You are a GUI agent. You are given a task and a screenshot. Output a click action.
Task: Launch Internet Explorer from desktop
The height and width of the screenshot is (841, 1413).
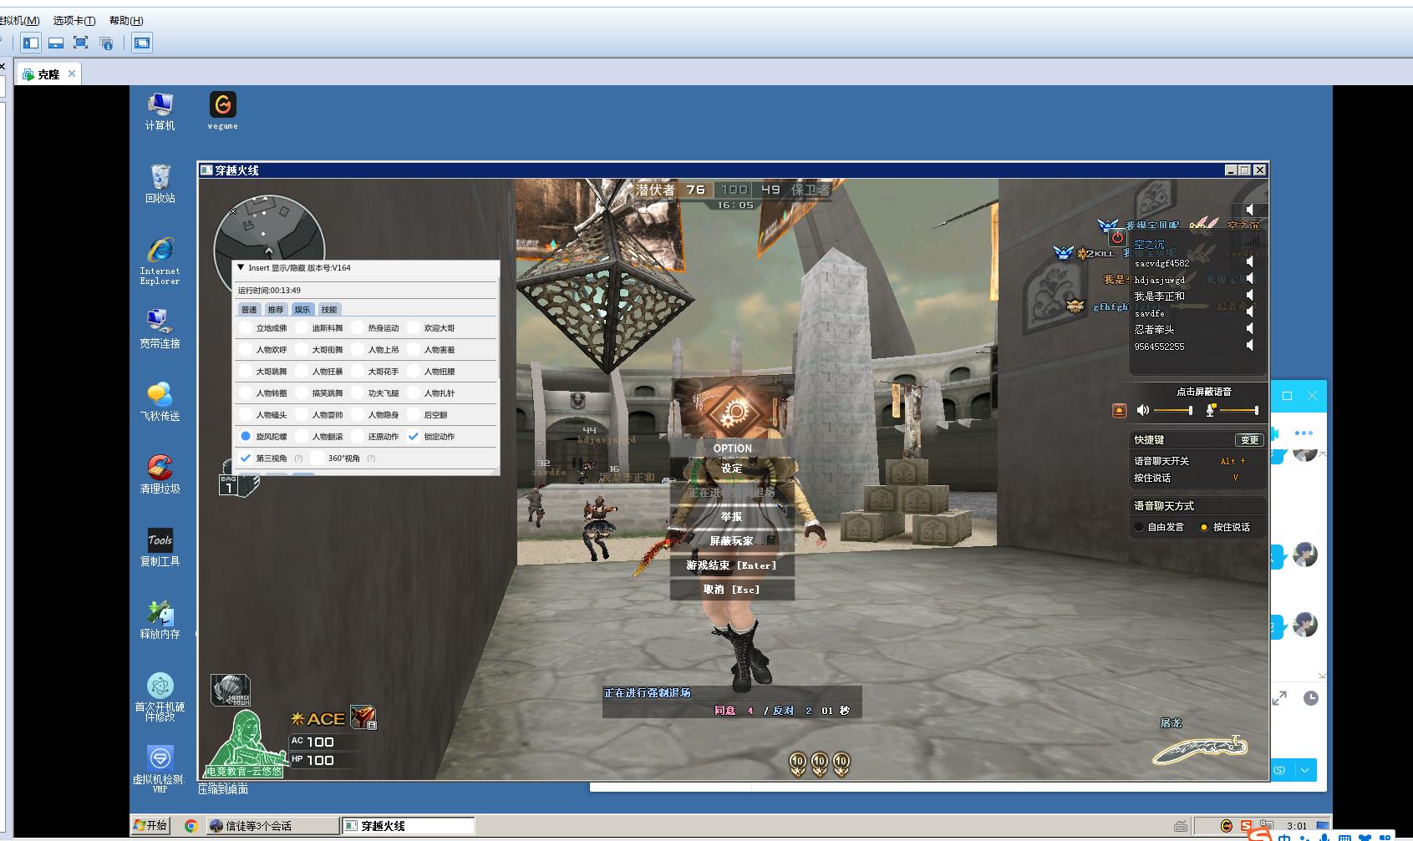click(160, 261)
